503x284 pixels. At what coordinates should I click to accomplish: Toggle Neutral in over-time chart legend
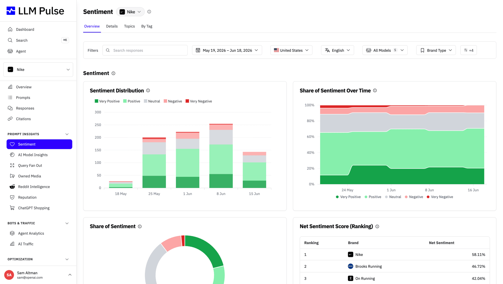click(393, 197)
